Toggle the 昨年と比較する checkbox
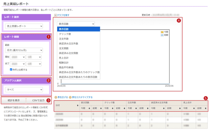Screen dimensions: 210x131 coord(11,70)
